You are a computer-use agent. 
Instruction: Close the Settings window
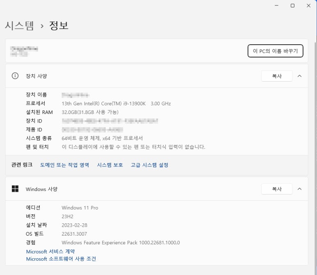[x=308, y=6]
